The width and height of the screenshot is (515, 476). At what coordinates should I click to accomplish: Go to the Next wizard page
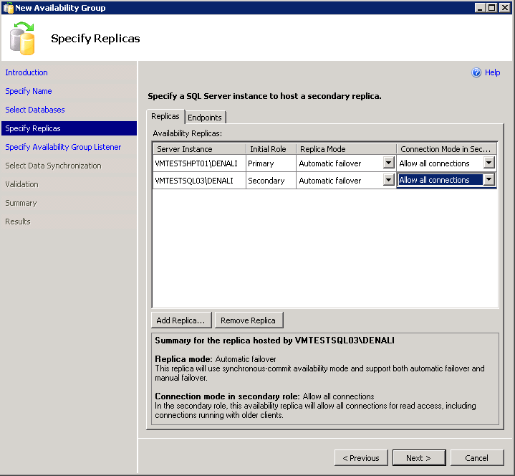(418, 458)
